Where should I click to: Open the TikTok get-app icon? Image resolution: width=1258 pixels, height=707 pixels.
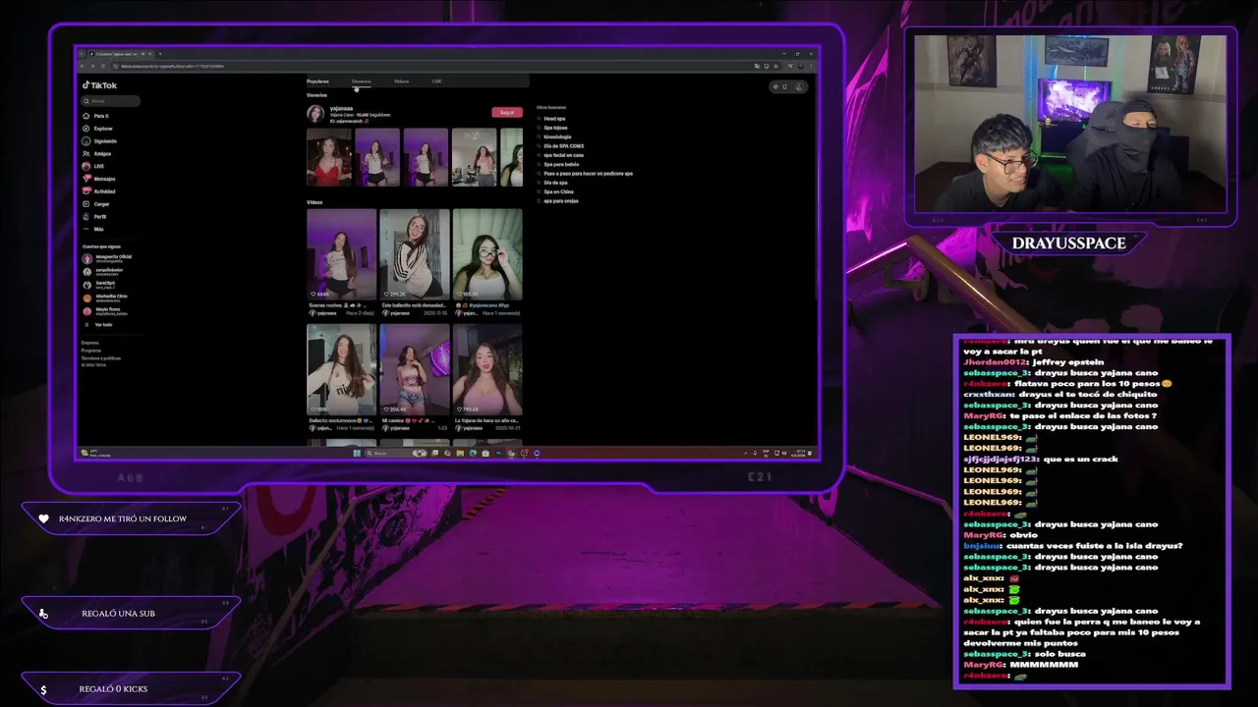click(784, 86)
